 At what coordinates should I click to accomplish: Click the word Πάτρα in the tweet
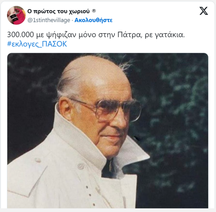[x=130, y=35]
